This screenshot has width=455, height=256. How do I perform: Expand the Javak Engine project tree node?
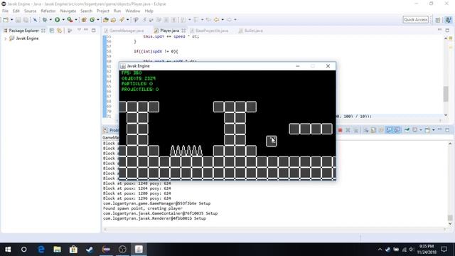tap(5, 38)
